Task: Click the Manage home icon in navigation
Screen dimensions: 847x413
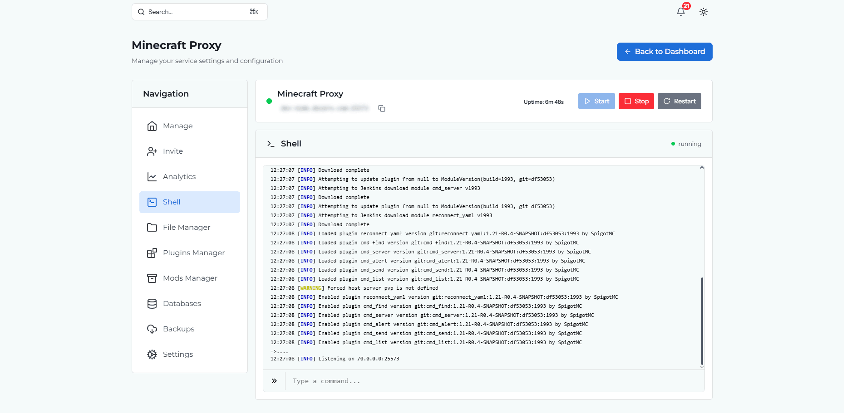Action: point(152,126)
